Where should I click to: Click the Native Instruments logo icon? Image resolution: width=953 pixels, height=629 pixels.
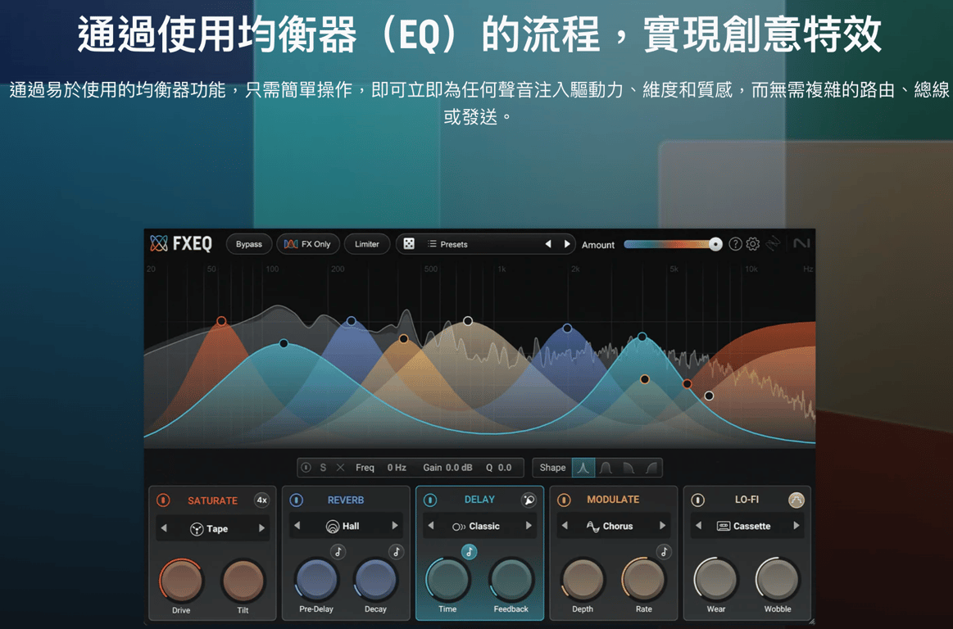[801, 243]
